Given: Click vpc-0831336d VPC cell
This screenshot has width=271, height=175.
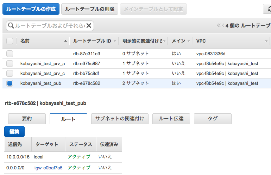Looking at the screenshot, I should 211,54.
